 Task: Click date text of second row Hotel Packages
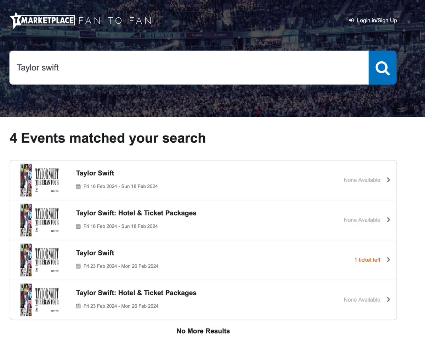(120, 227)
